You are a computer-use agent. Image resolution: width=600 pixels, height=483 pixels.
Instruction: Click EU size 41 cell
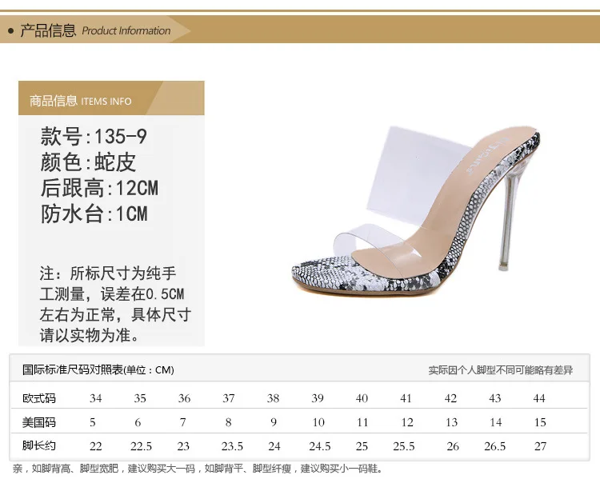pyautogui.click(x=406, y=398)
